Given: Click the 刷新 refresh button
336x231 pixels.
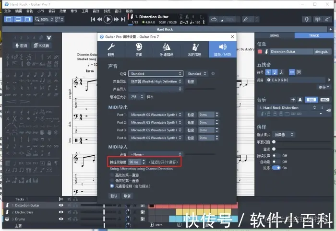Looking at the screenshot, I should tap(127, 196).
